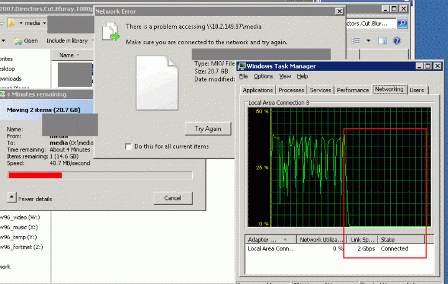Switch to the Performance tab
The height and width of the screenshot is (284, 448).
pos(353,90)
